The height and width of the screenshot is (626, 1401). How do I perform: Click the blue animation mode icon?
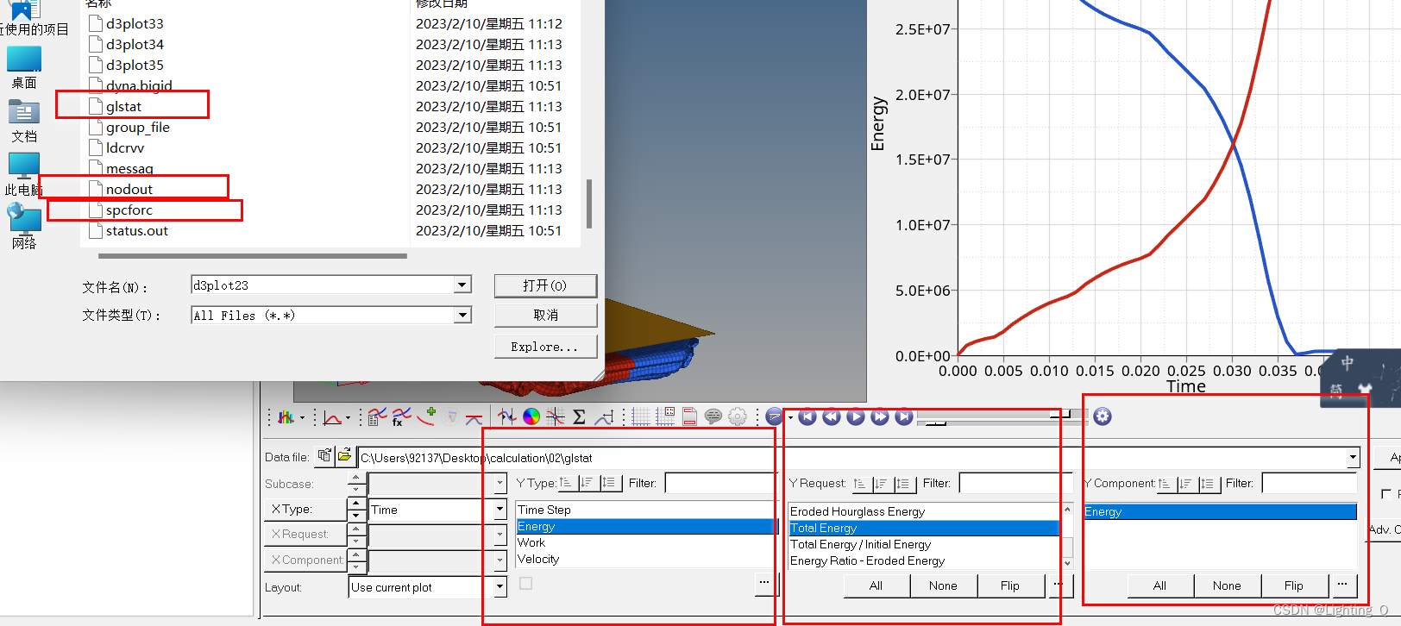pos(774,417)
